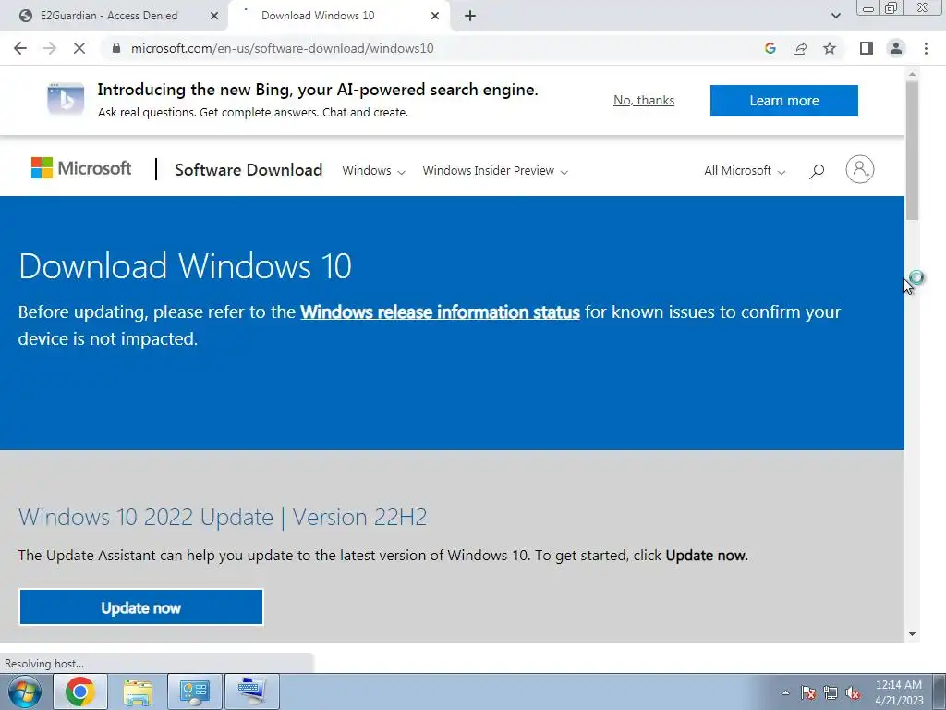The width and height of the screenshot is (946, 710).
Task: Click the Microsoft logo
Action: point(81,168)
